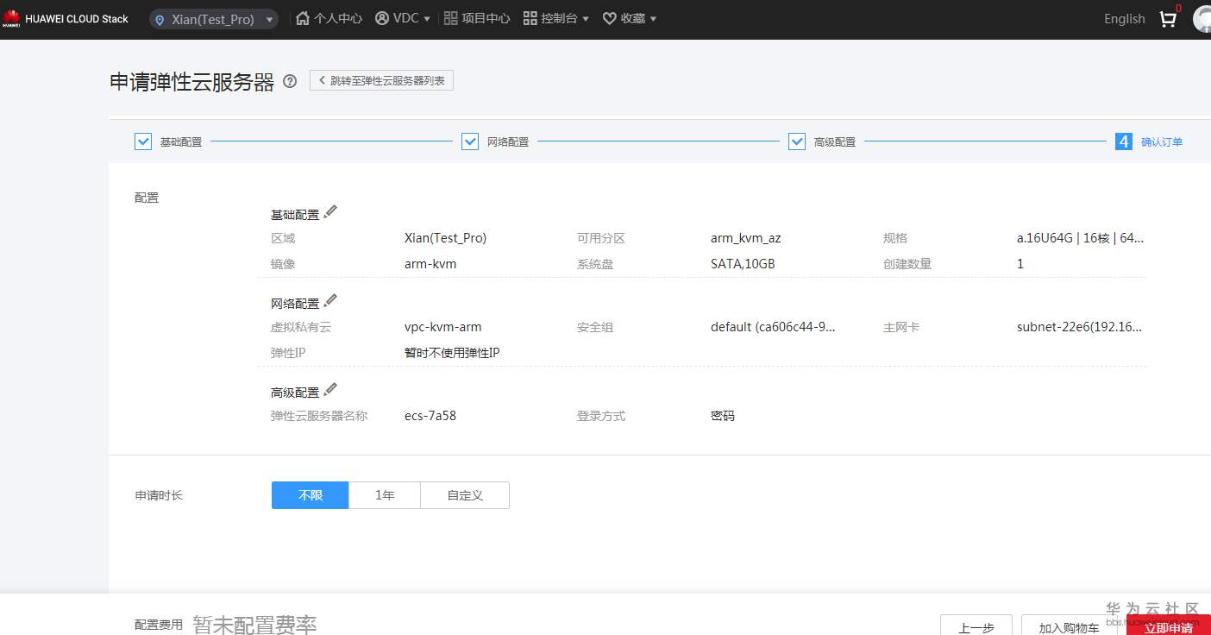The height and width of the screenshot is (635, 1211).
Task: Select 1年 application duration
Action: (385, 495)
